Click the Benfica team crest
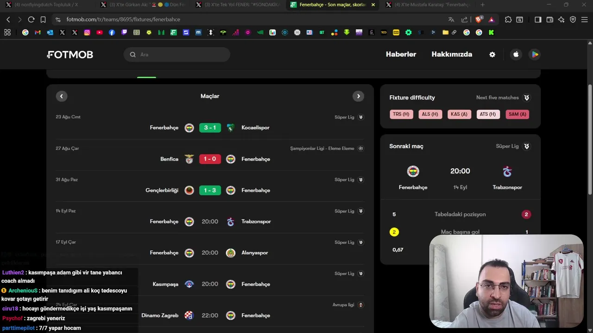Viewport: 593px width, 333px height. coord(189,159)
